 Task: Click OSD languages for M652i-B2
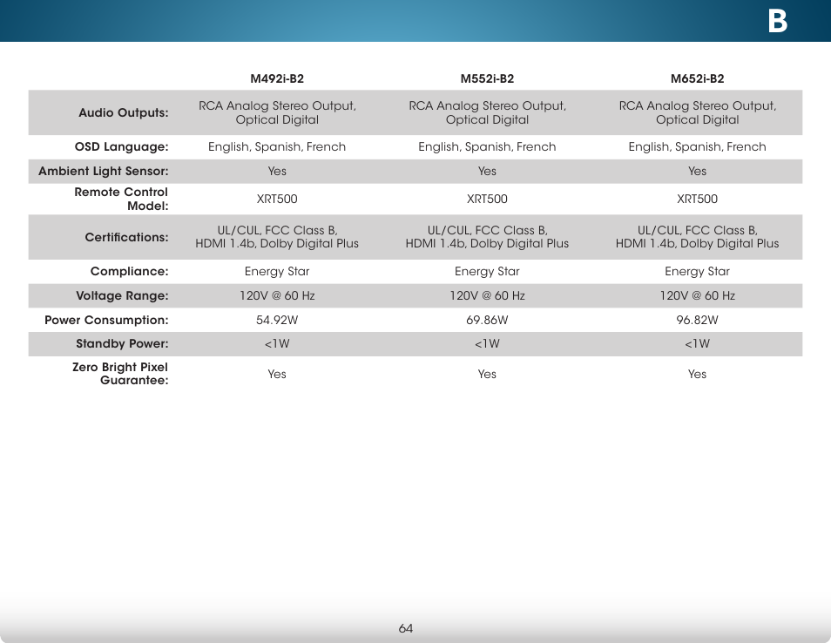click(x=697, y=147)
